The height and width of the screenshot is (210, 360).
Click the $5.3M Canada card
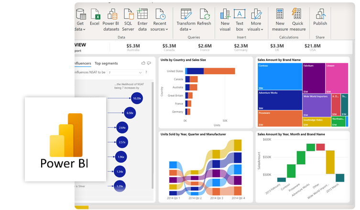169,47
